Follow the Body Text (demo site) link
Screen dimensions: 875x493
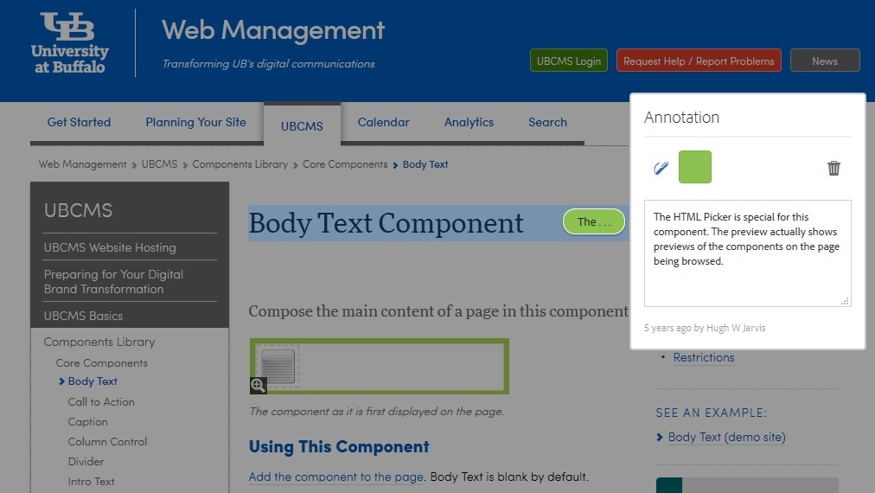pyautogui.click(x=726, y=438)
